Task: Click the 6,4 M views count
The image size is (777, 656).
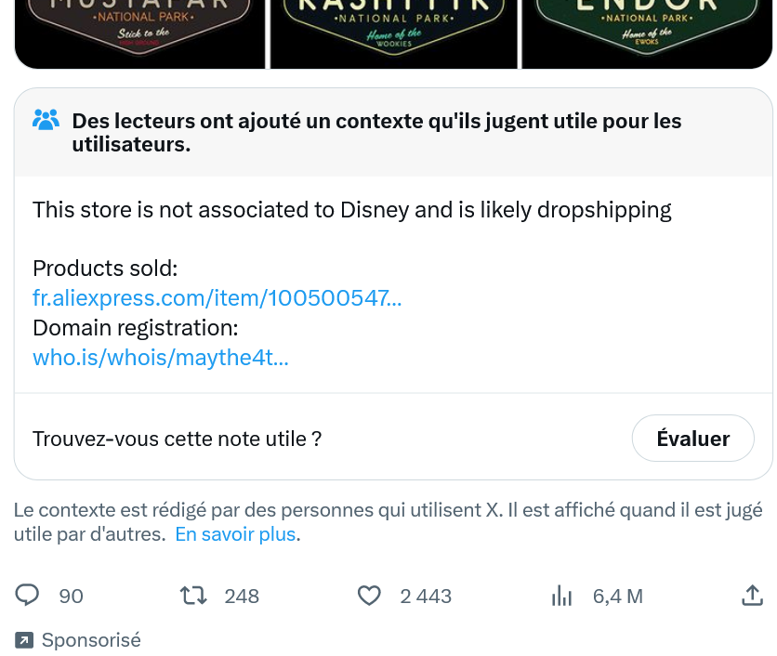Action: click(618, 597)
